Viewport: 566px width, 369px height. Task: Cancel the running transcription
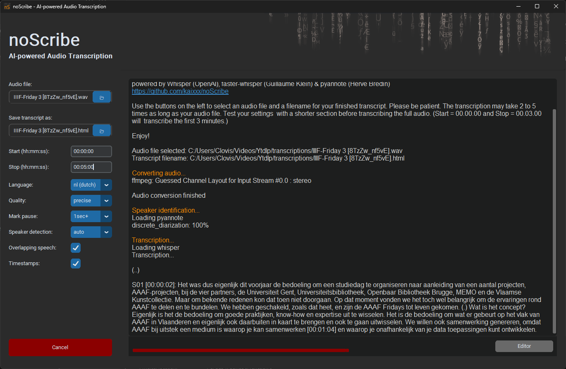pos(60,347)
